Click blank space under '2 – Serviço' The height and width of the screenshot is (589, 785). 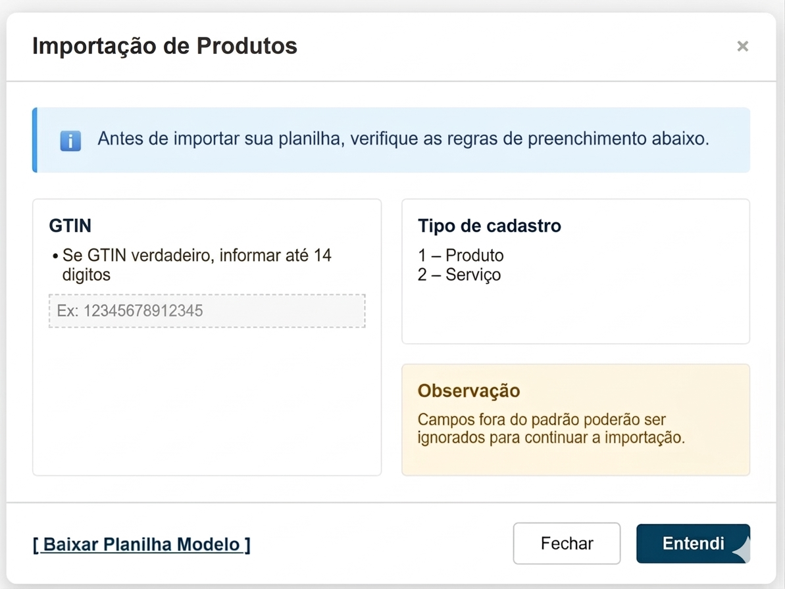575,312
